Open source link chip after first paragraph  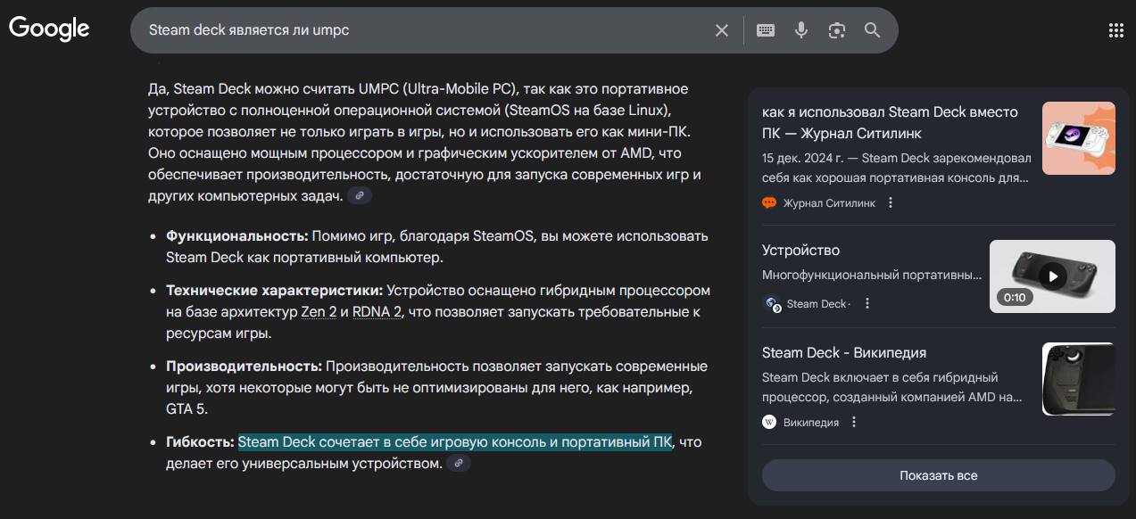pyautogui.click(x=360, y=196)
